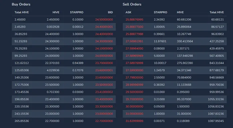Select bid price 22.70000000
233x128 pixels.
(x=104, y=121)
